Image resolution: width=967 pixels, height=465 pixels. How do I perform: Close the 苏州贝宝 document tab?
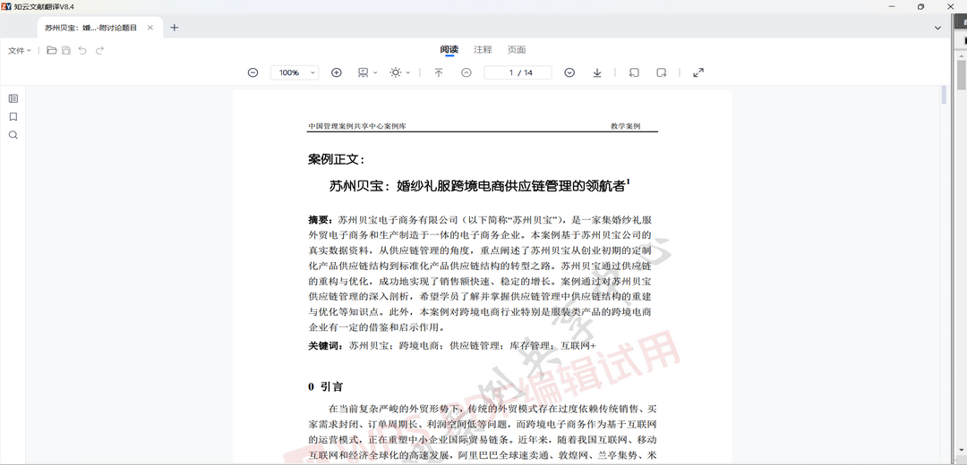coord(150,28)
